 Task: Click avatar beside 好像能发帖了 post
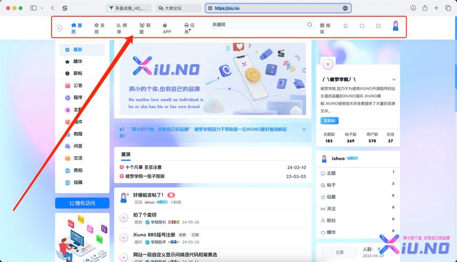click(x=124, y=198)
